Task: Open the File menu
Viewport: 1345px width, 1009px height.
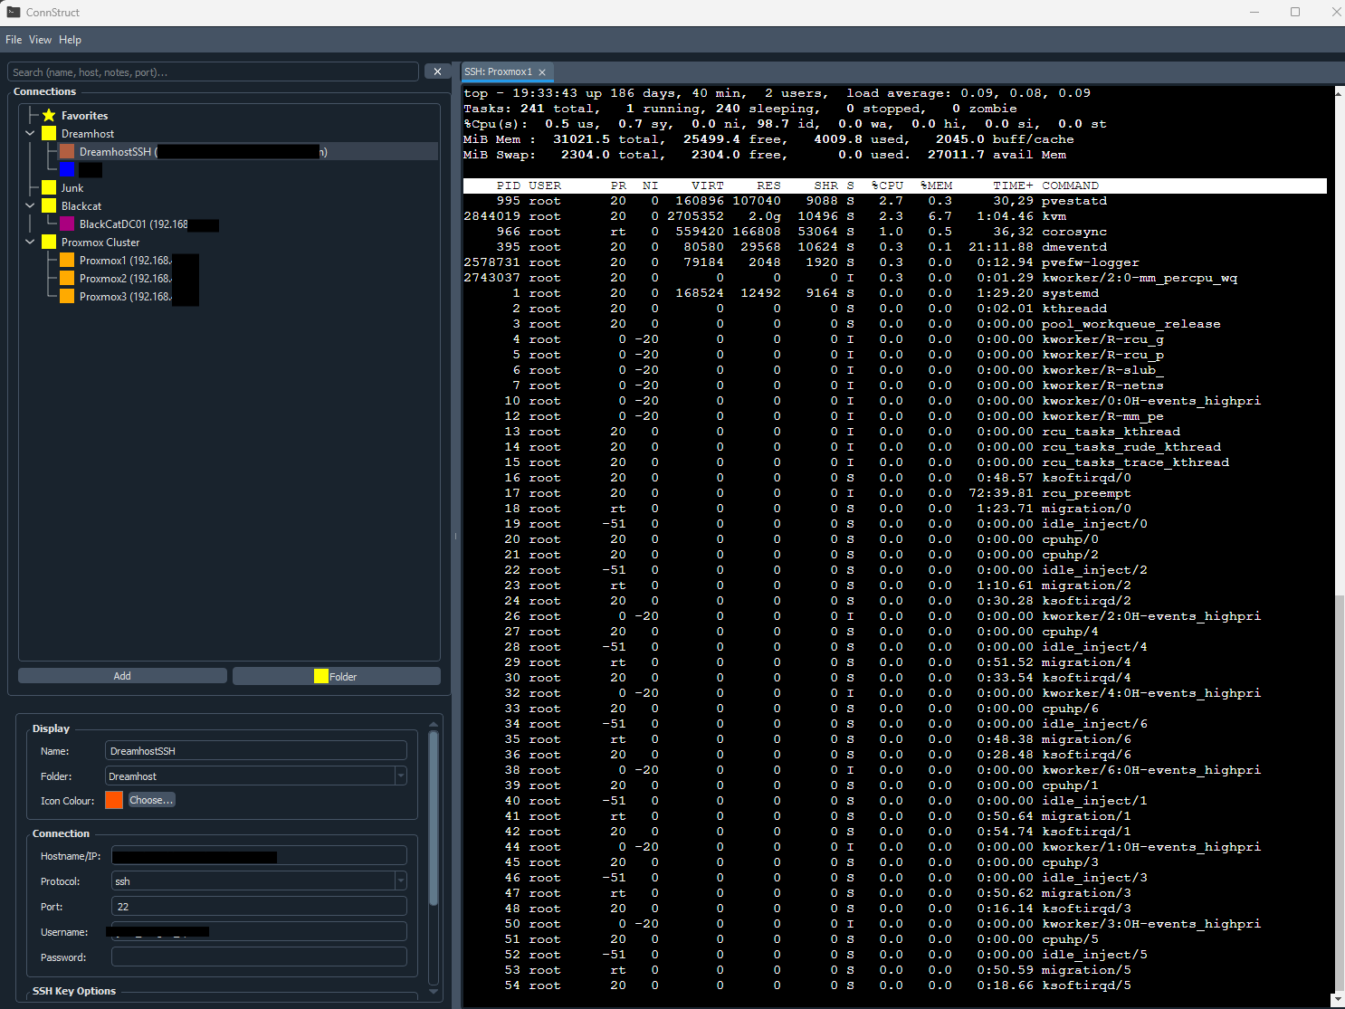Action: click(14, 40)
